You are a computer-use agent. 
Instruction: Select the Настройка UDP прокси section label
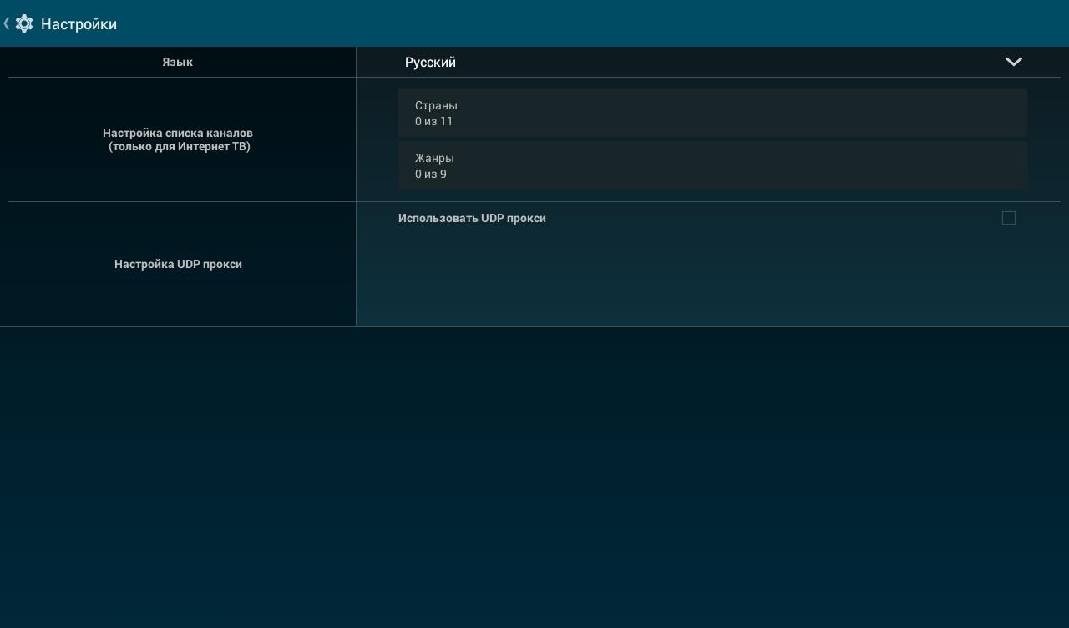click(x=178, y=264)
